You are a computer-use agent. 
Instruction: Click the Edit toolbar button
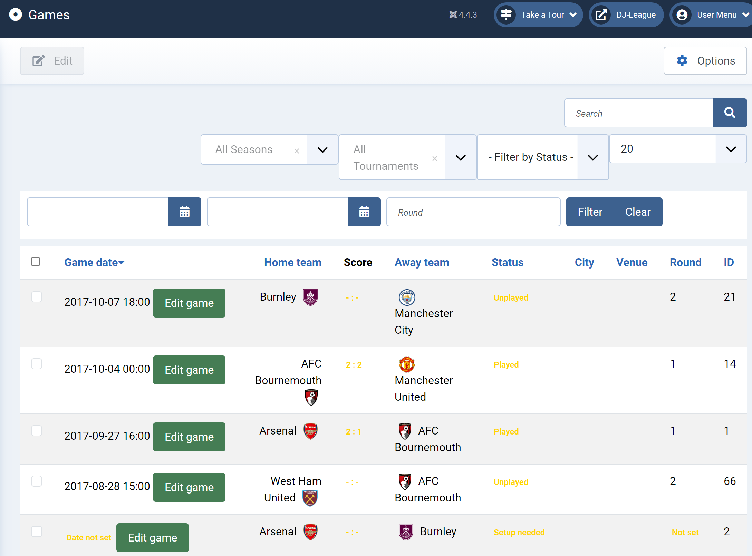pyautogui.click(x=52, y=61)
